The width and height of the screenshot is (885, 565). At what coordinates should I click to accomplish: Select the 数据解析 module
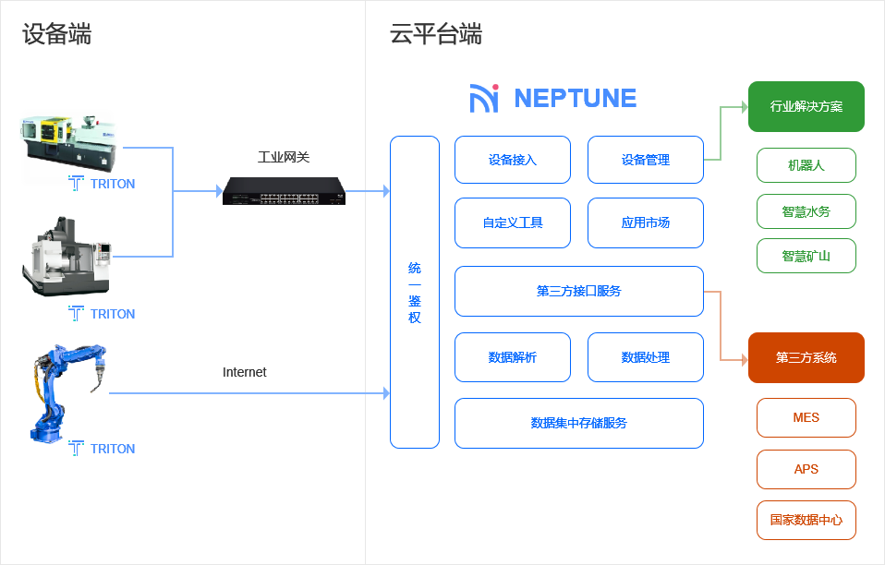[513, 357]
